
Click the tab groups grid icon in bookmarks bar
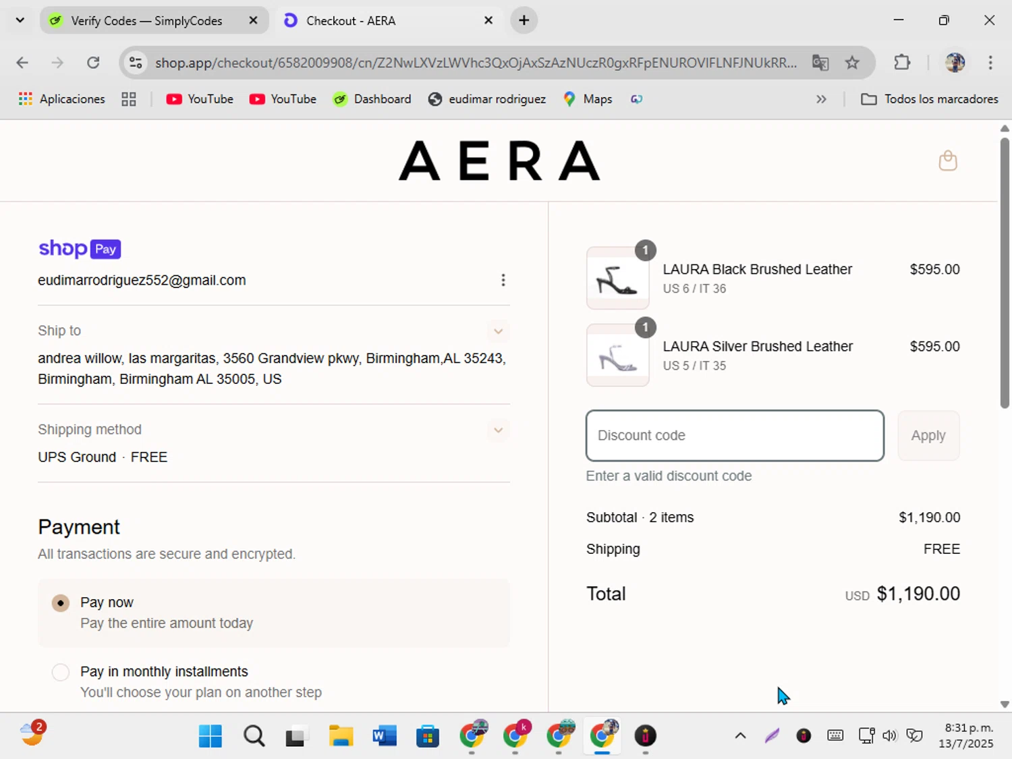tap(129, 99)
